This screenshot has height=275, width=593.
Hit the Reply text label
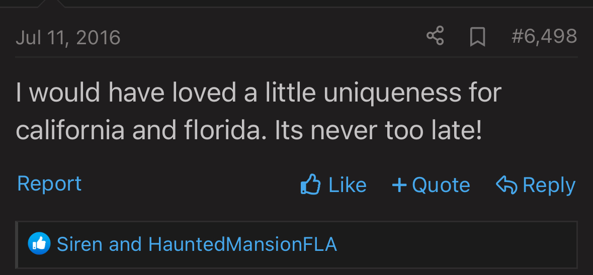549,185
